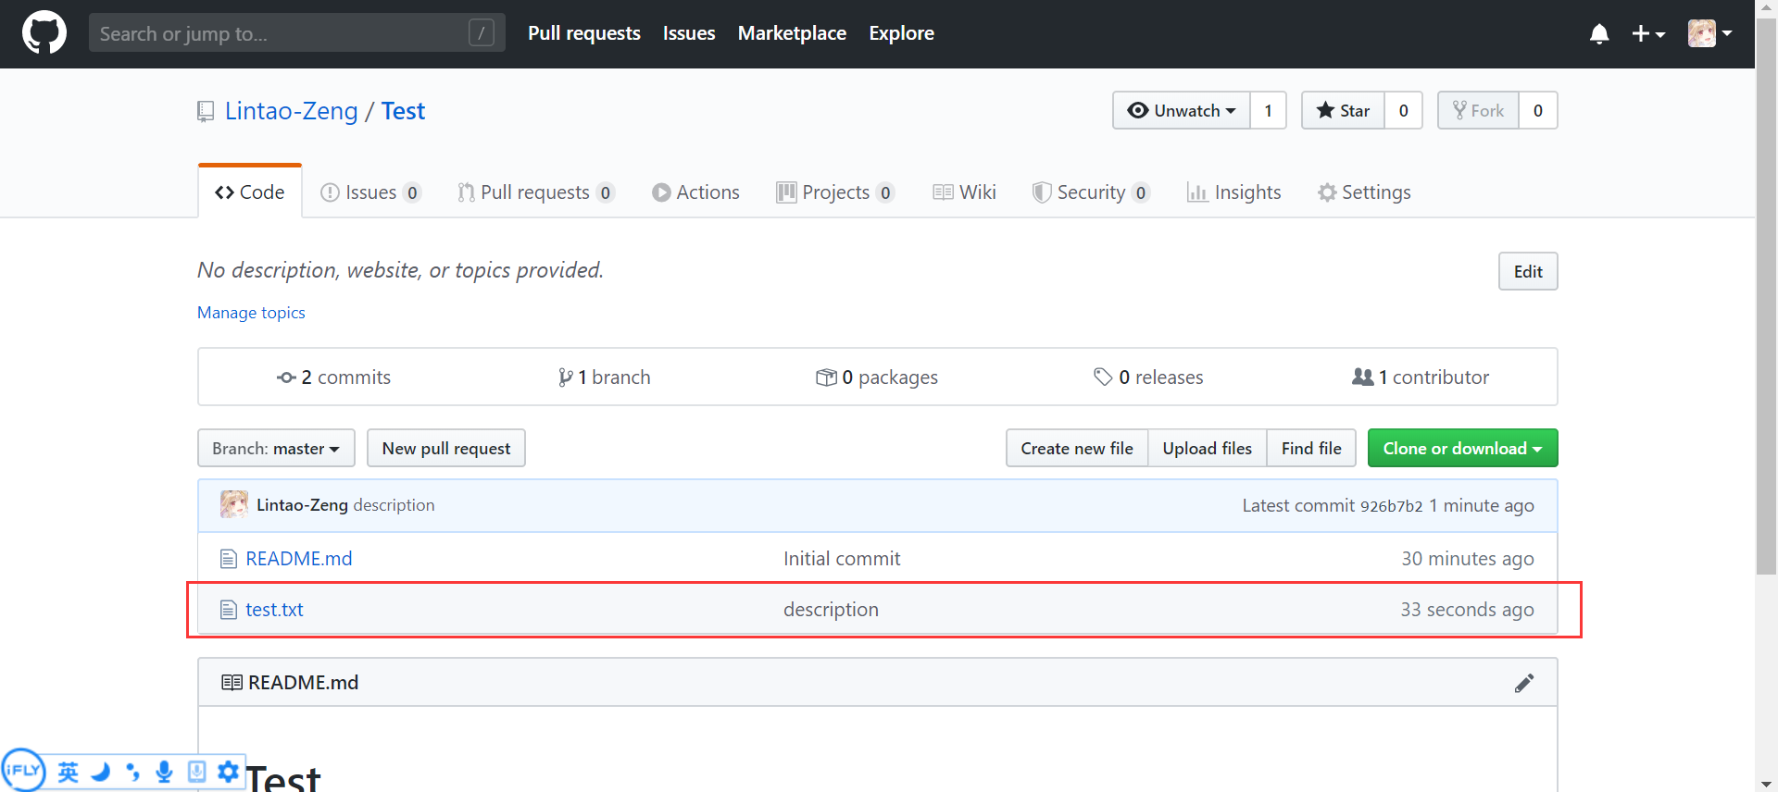This screenshot has width=1778, height=792.
Task: Click the Fork button
Action: tap(1478, 110)
